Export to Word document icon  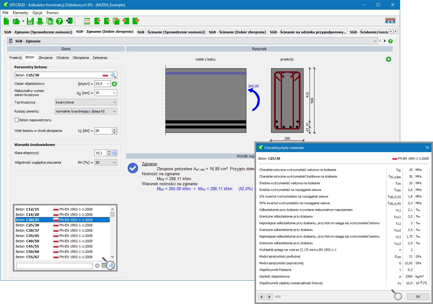click(x=50, y=21)
